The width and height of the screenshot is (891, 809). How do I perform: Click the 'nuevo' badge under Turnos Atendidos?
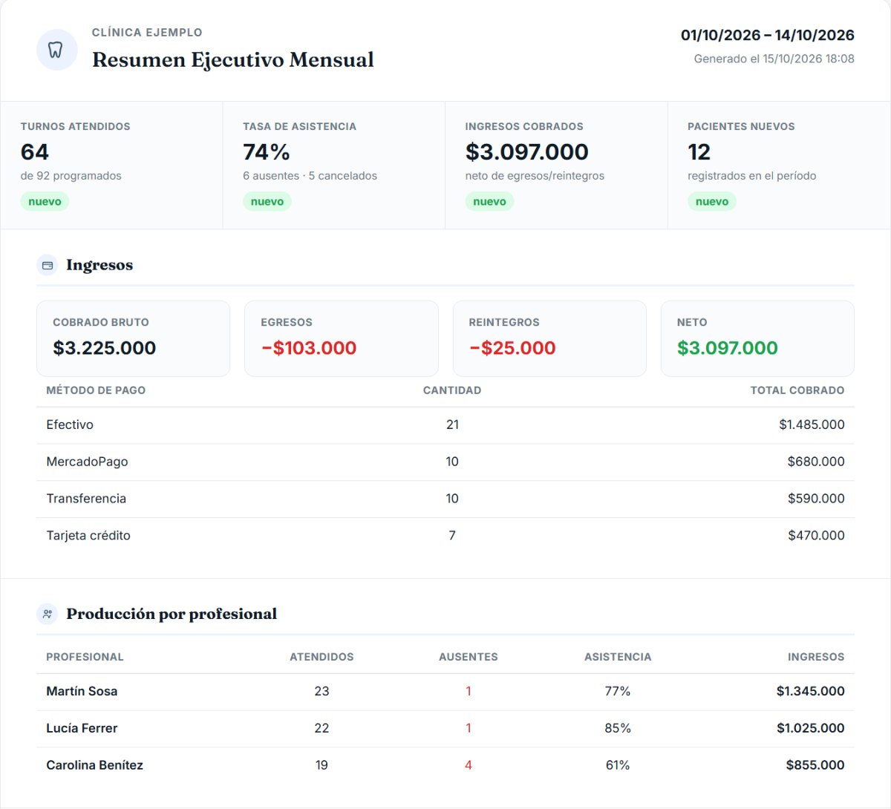tap(45, 201)
